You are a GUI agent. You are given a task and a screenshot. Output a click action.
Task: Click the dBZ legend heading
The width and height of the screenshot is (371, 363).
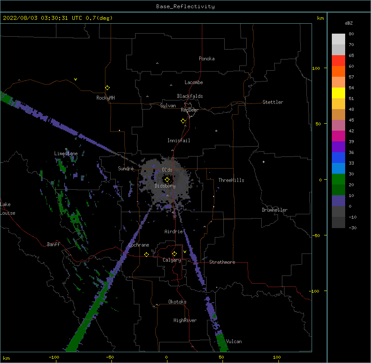[x=349, y=23]
